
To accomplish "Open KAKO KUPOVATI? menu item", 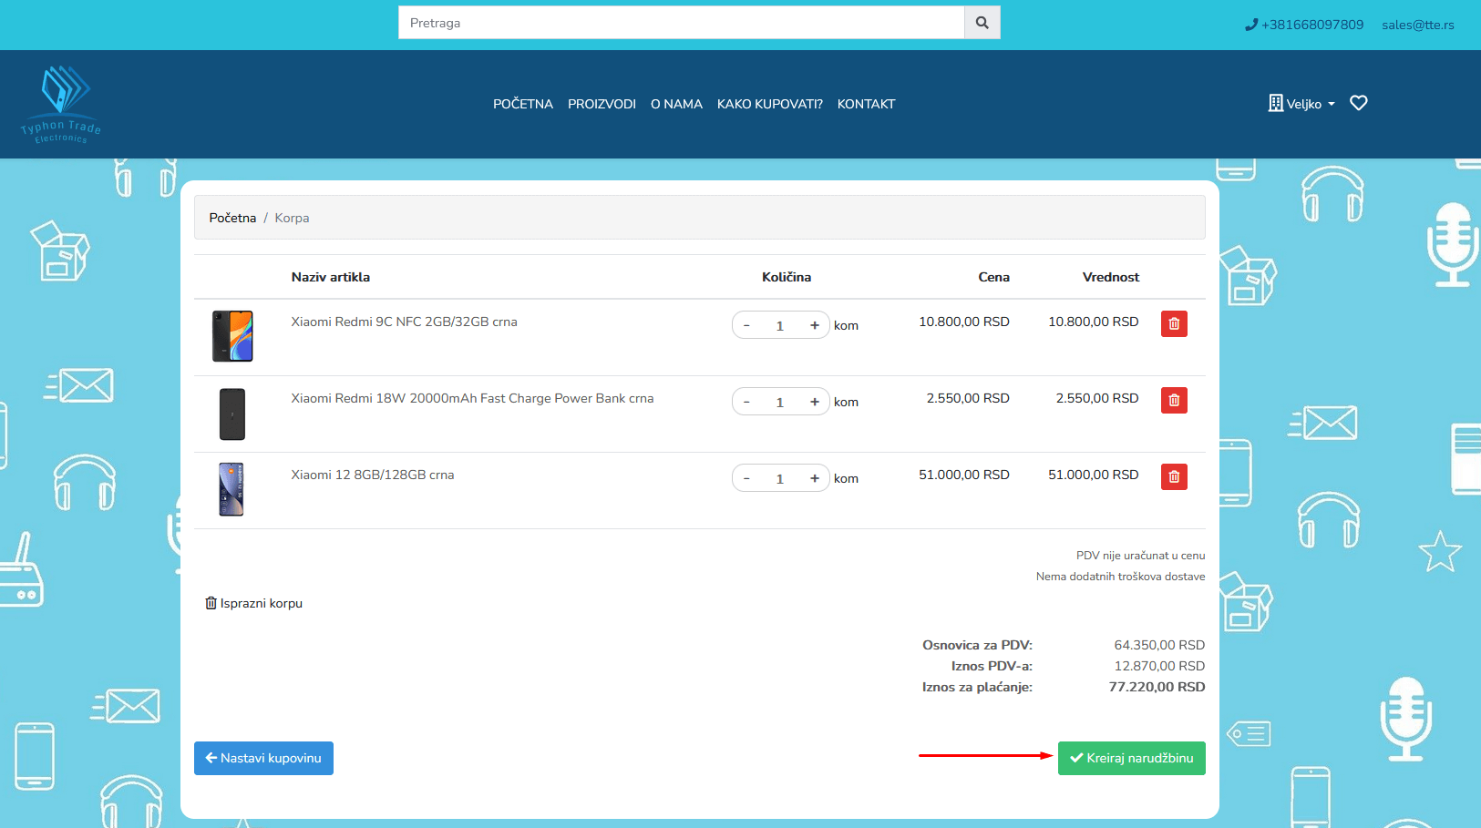I will click(769, 104).
